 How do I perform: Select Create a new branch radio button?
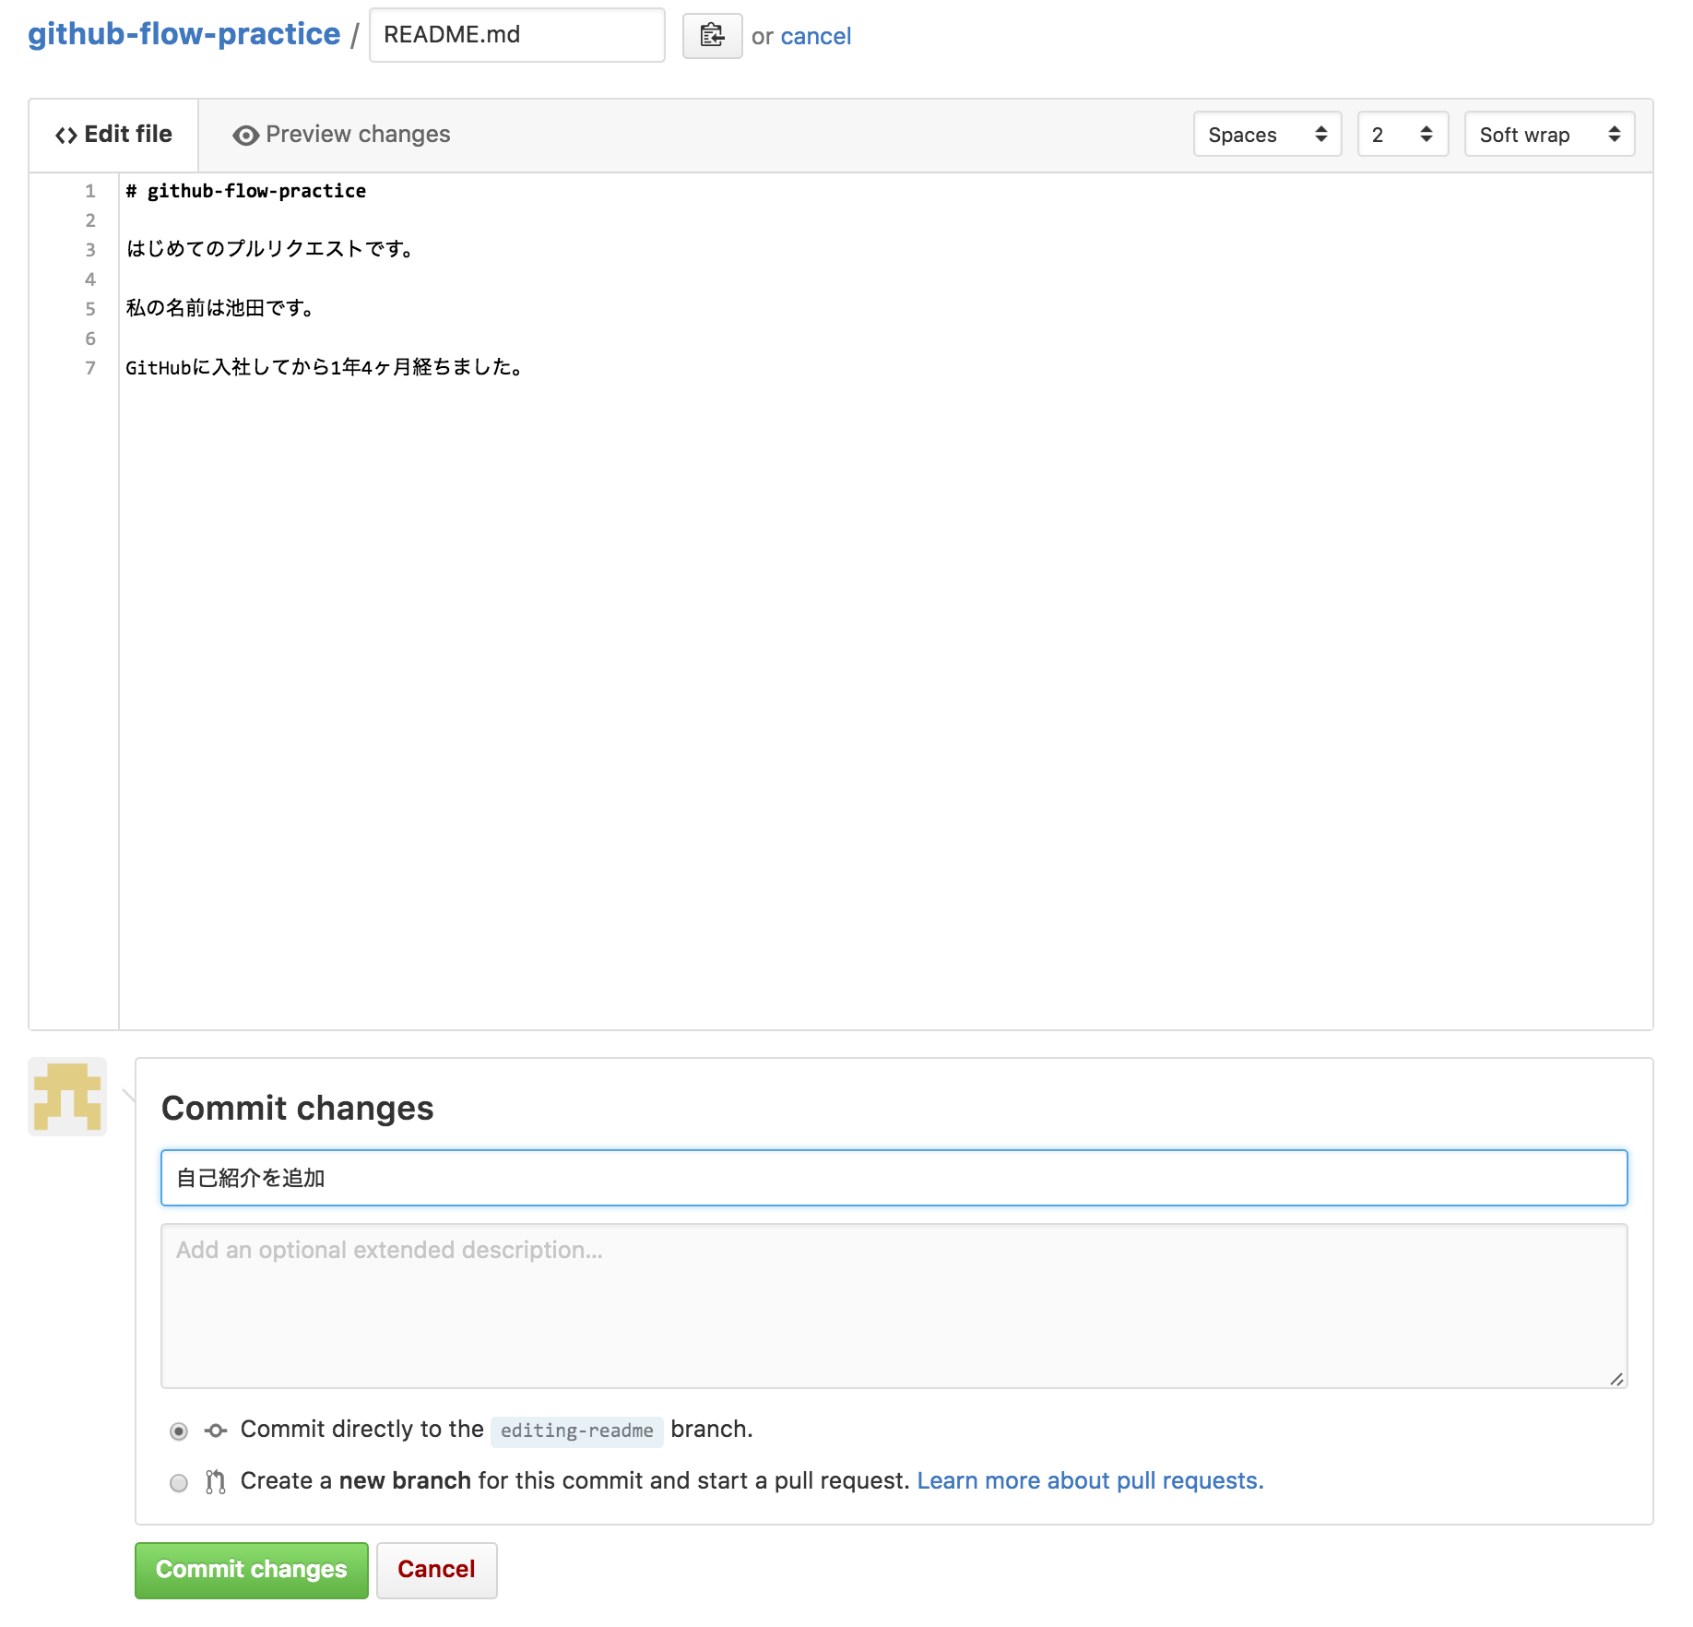[x=179, y=1483]
